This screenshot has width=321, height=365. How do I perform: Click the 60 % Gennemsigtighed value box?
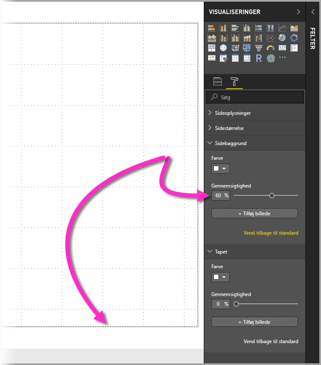pos(221,196)
